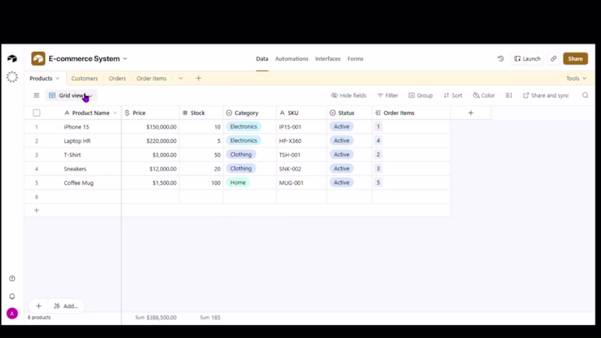The height and width of the screenshot is (338, 601).
Task: Expand the E-commerce System name chevron
Action: (x=125, y=59)
